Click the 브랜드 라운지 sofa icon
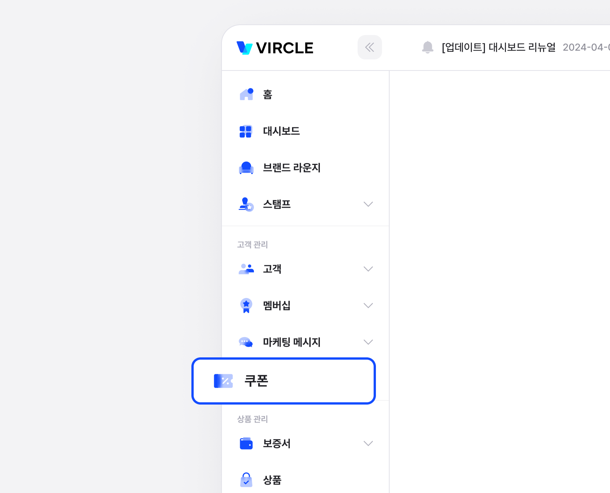The width and height of the screenshot is (610, 493). pyautogui.click(x=246, y=168)
